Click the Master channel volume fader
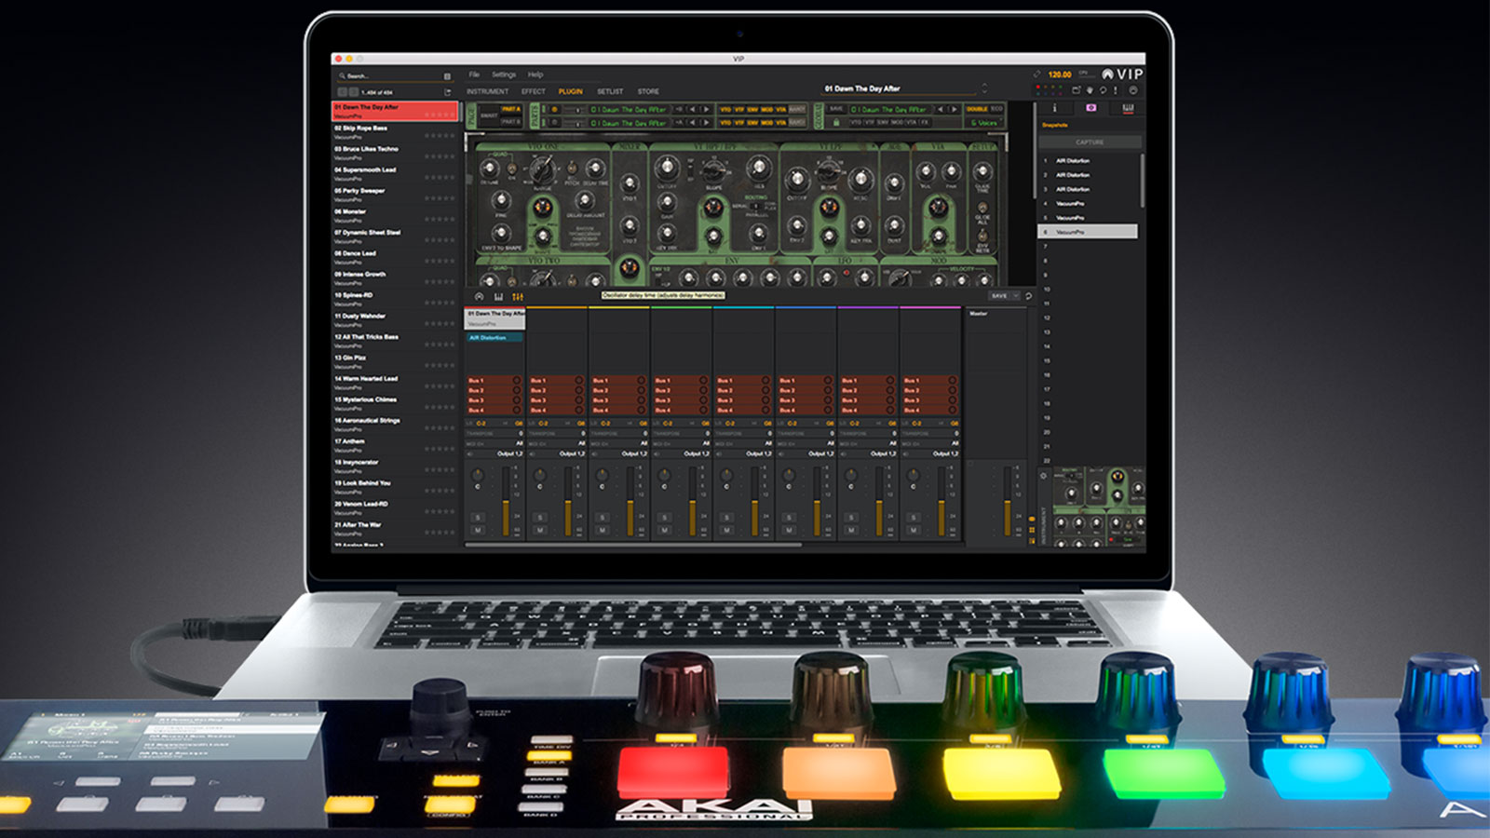Image resolution: width=1490 pixels, height=838 pixels. [x=1007, y=503]
